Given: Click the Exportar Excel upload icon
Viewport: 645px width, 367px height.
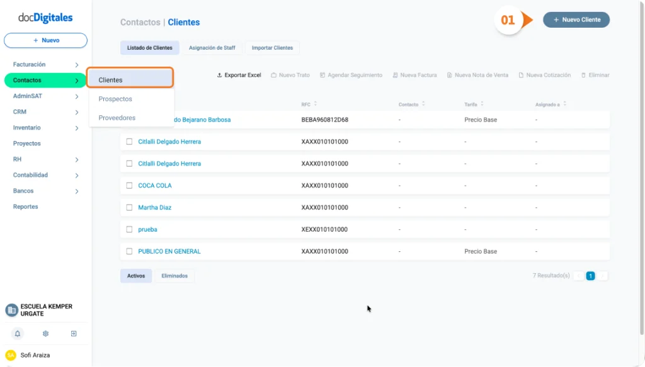Looking at the screenshot, I should 219,75.
